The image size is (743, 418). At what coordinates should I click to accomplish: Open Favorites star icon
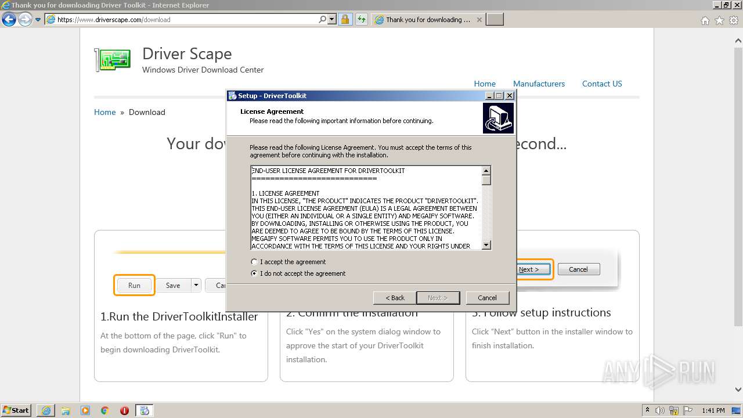coord(719,20)
